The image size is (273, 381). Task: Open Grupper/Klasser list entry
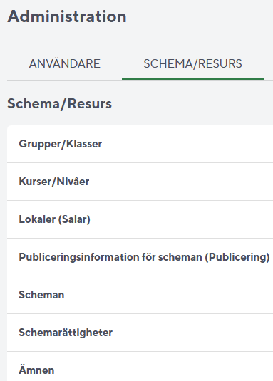(x=140, y=144)
